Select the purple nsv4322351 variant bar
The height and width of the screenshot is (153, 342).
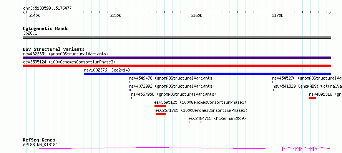(177, 58)
